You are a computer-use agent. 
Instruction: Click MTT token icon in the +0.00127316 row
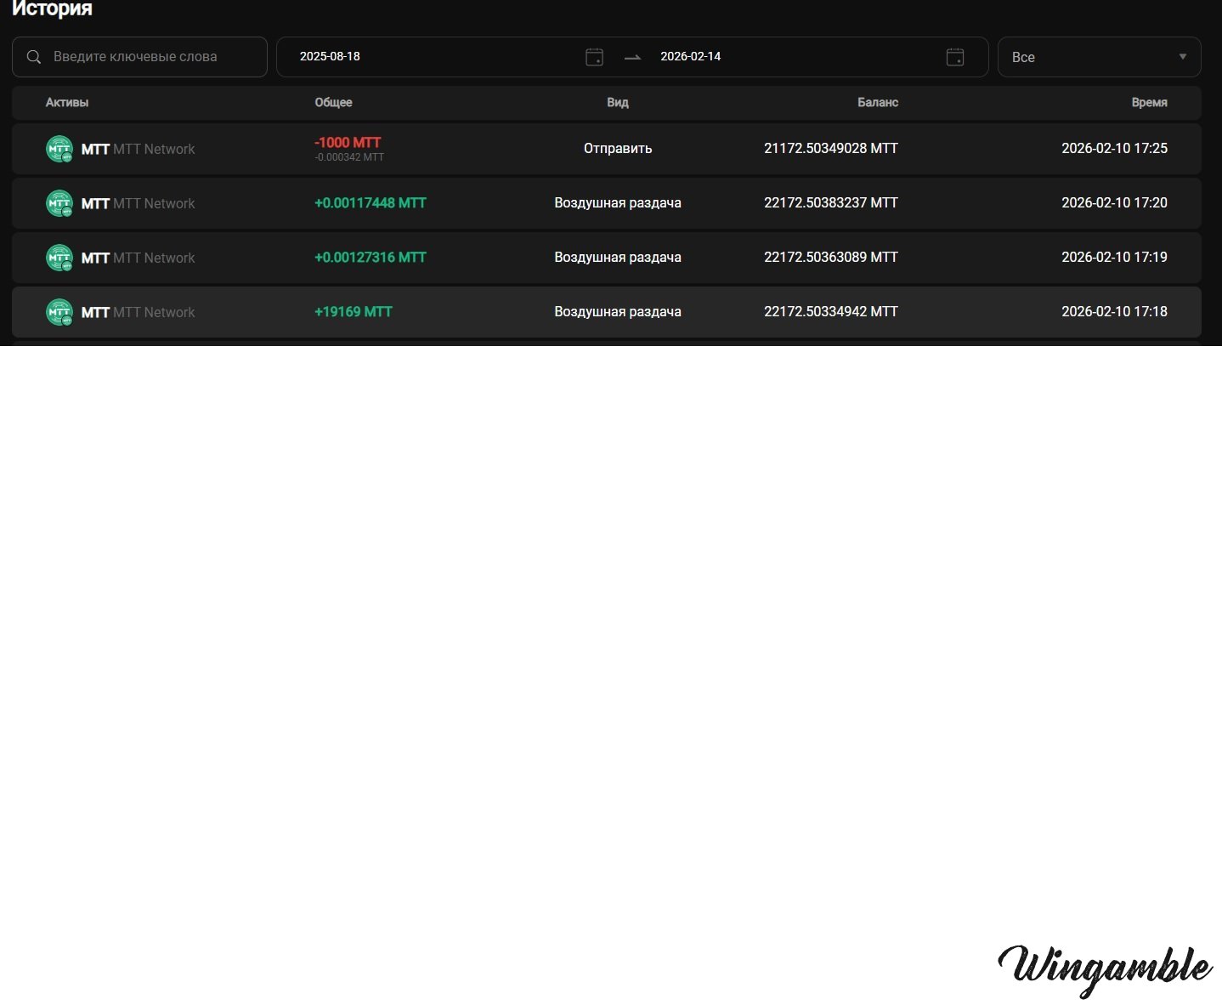pyautogui.click(x=59, y=258)
